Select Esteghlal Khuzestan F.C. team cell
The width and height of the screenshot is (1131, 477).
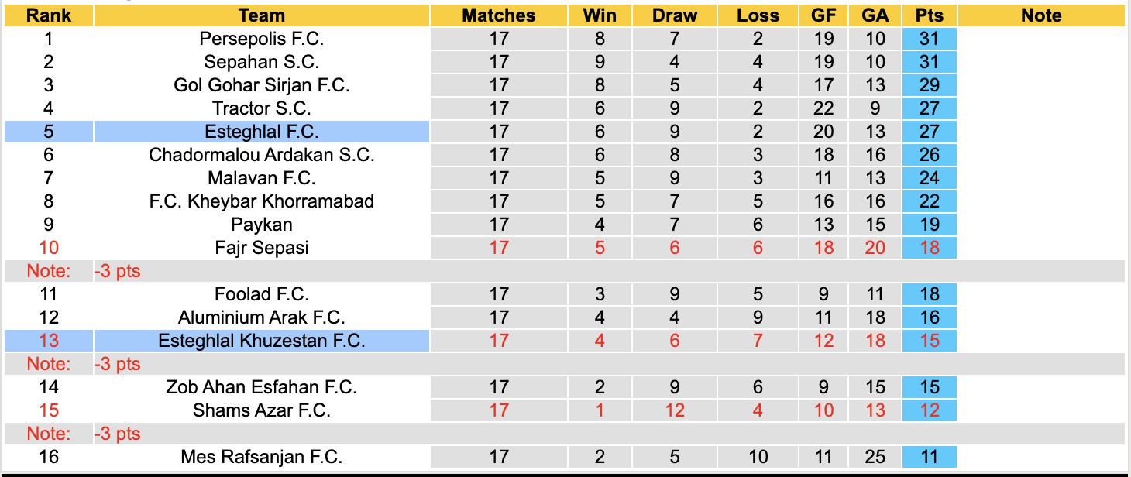(x=262, y=341)
